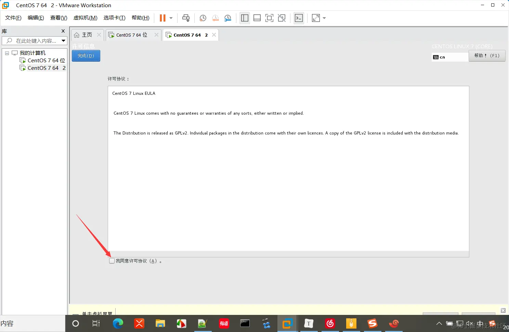Enter full screen mode icon
The height and width of the screenshot is (332, 509).
click(x=269, y=18)
